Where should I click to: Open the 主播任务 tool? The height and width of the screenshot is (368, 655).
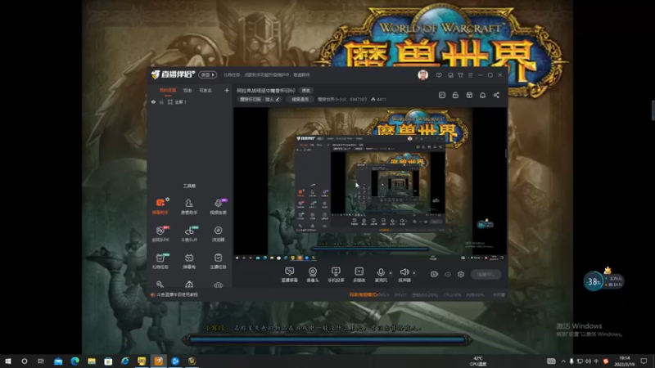pos(218,261)
